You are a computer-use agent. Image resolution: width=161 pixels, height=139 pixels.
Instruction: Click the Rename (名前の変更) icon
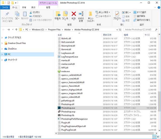point(81,14)
